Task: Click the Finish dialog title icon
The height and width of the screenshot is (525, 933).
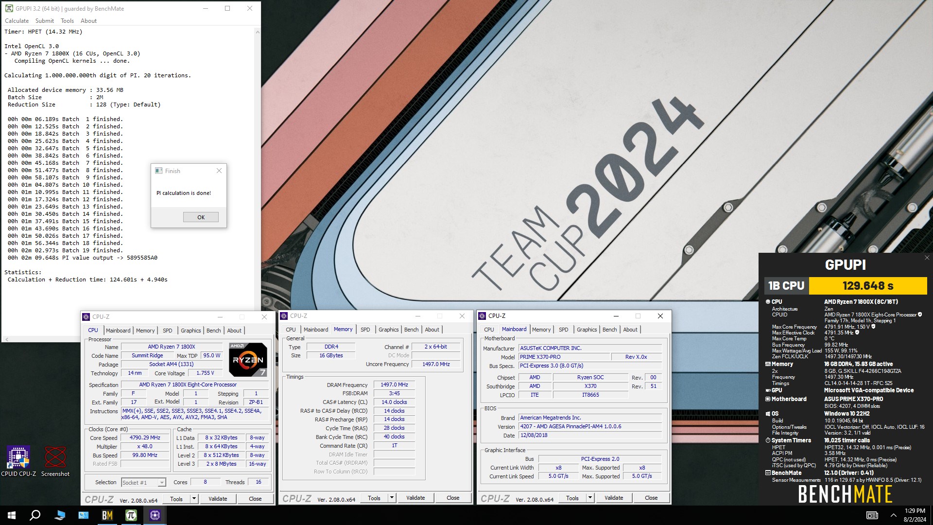Action: [158, 171]
